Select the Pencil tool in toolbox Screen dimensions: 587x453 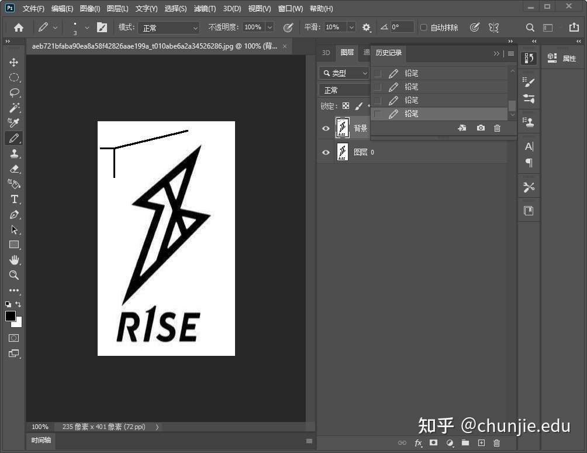point(14,138)
